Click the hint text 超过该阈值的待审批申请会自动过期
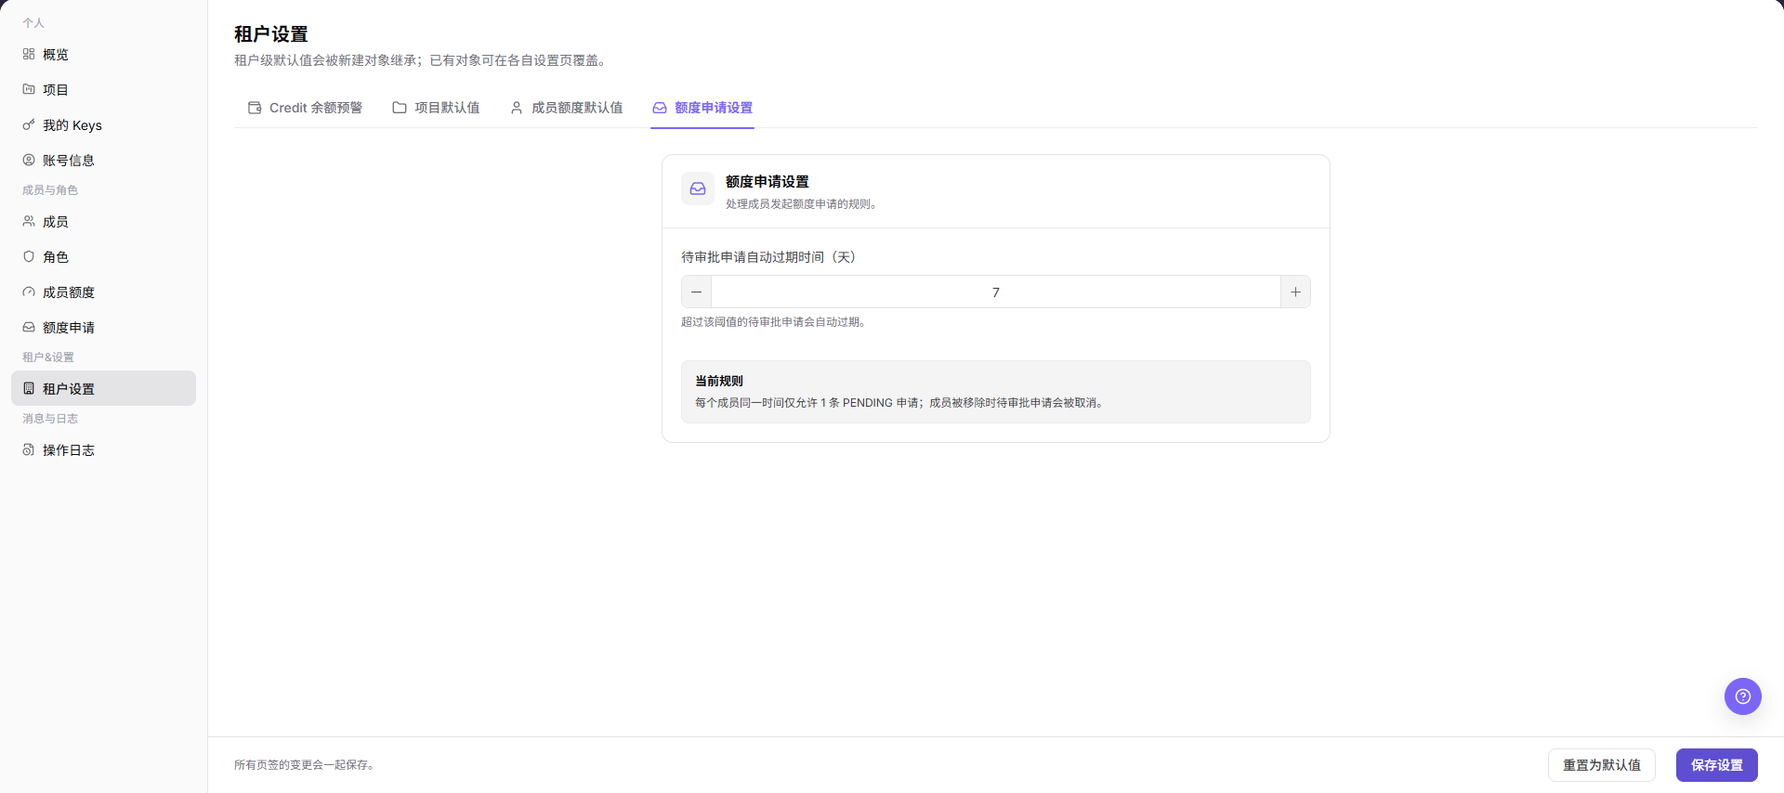Screen dimensions: 1784x793 (x=773, y=322)
